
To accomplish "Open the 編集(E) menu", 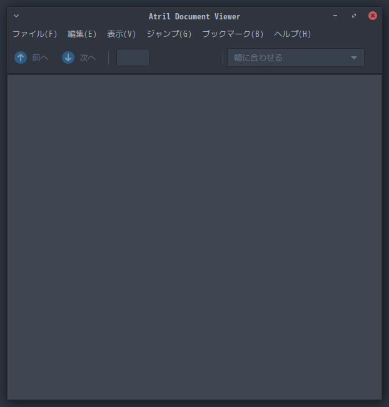I will point(82,34).
